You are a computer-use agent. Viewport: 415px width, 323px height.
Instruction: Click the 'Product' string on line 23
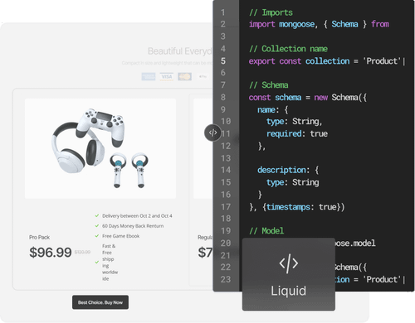click(382, 279)
